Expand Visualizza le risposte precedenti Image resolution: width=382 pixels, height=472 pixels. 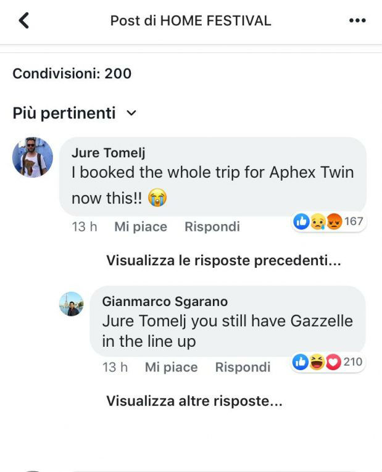(223, 261)
